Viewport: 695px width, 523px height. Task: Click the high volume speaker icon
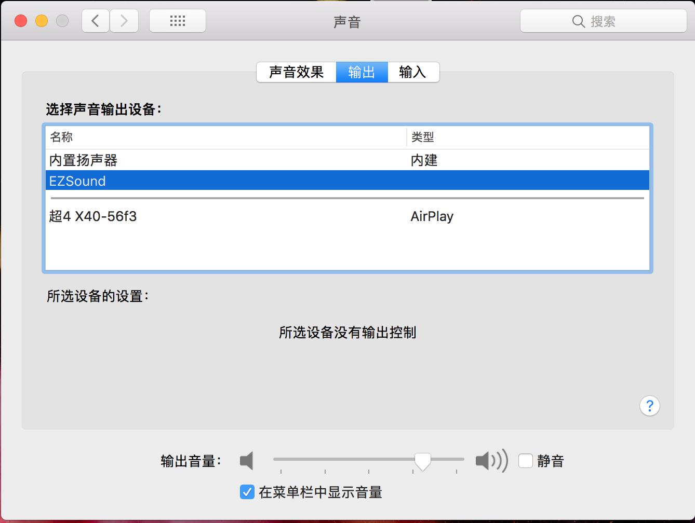(491, 461)
